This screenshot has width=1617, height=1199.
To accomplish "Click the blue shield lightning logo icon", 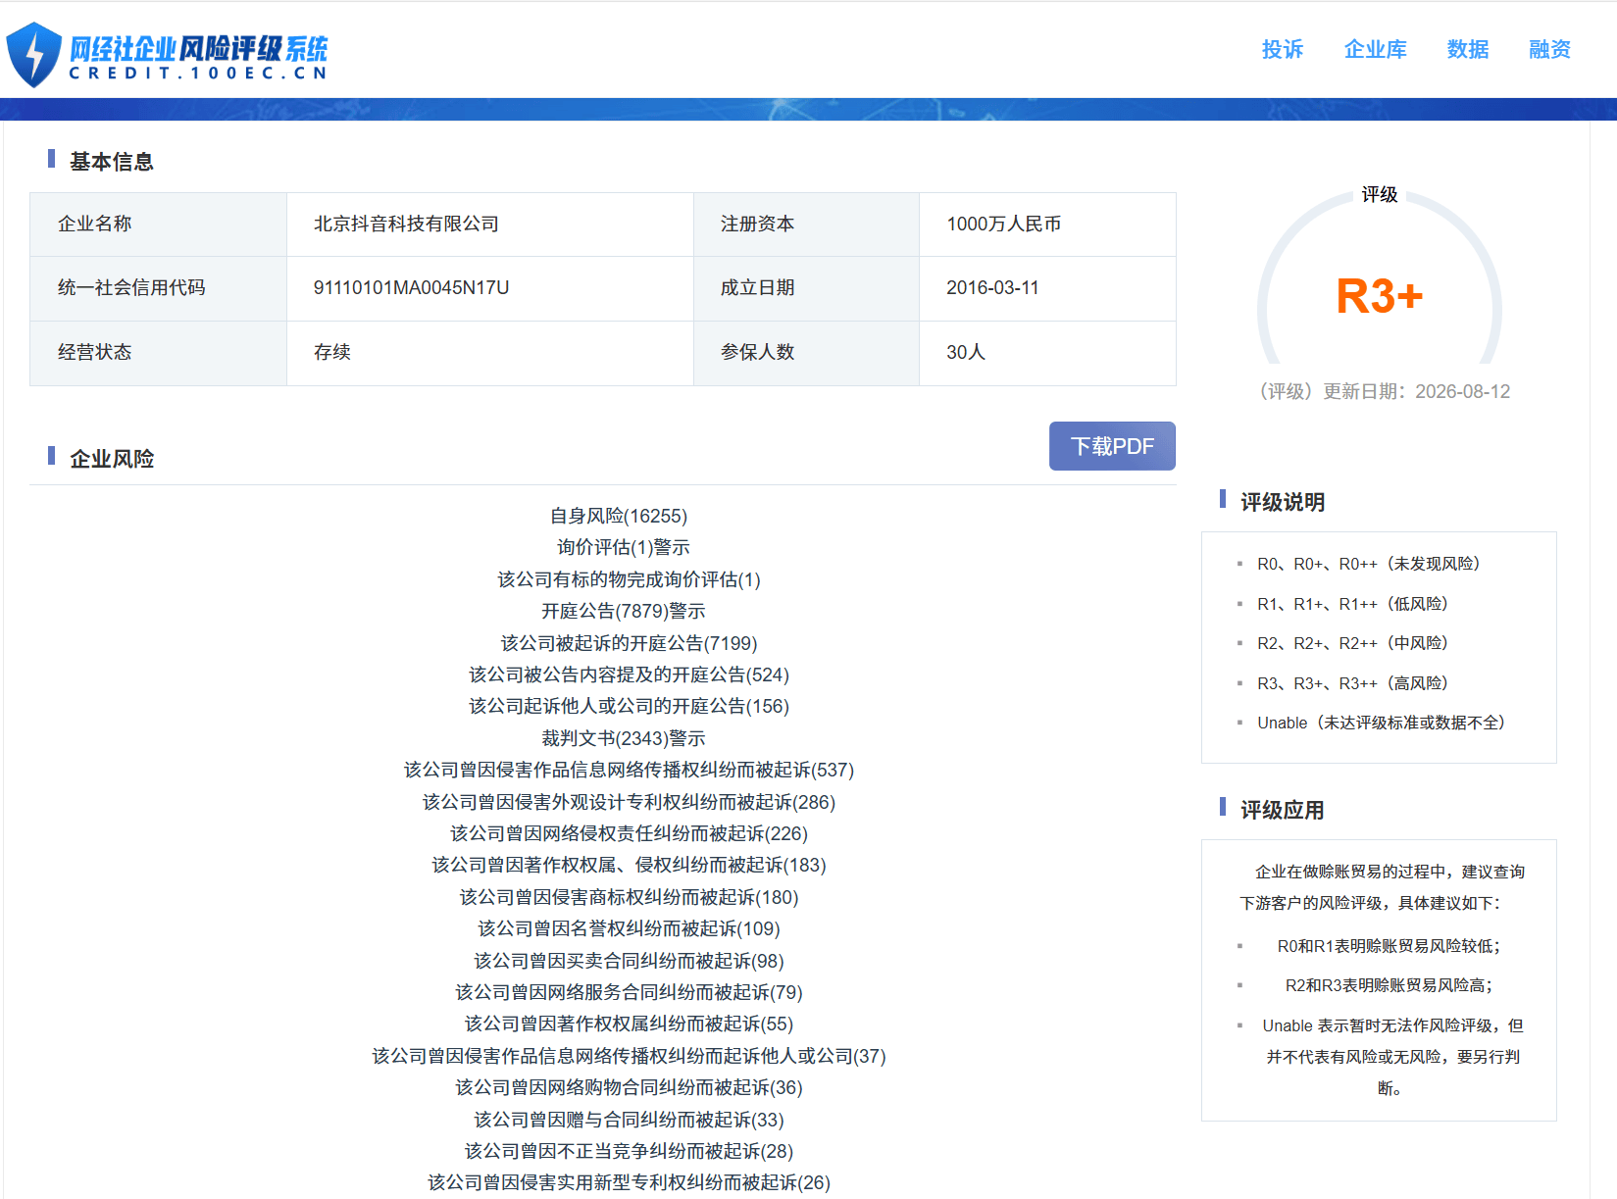I will (x=33, y=55).
